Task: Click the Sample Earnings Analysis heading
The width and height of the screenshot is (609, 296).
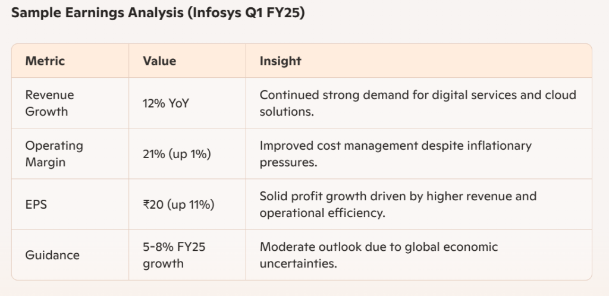Action: (x=158, y=14)
